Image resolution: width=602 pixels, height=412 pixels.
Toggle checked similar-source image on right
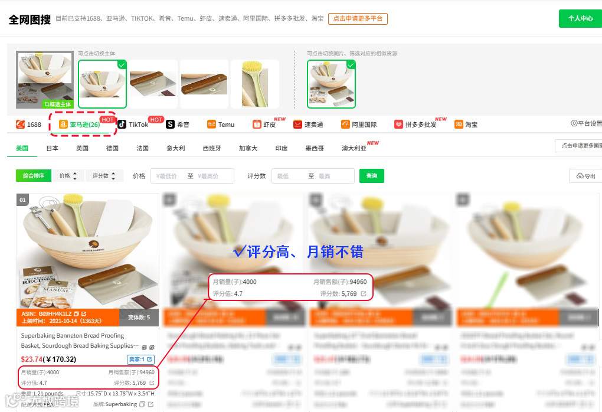[331, 84]
